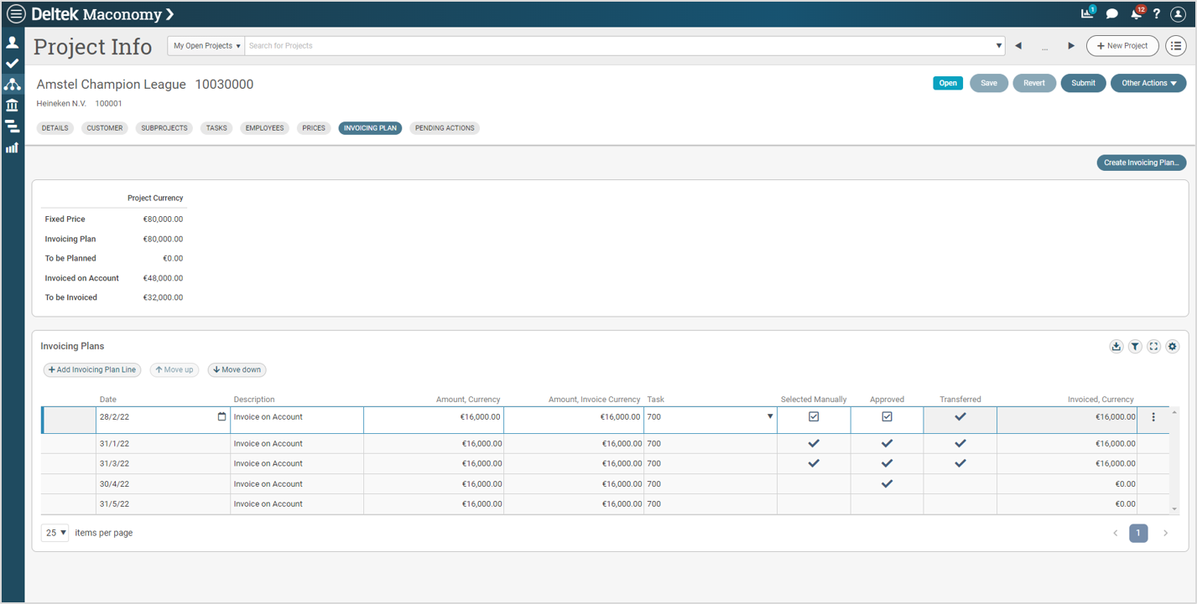Switch to the Tasks tab

216,128
